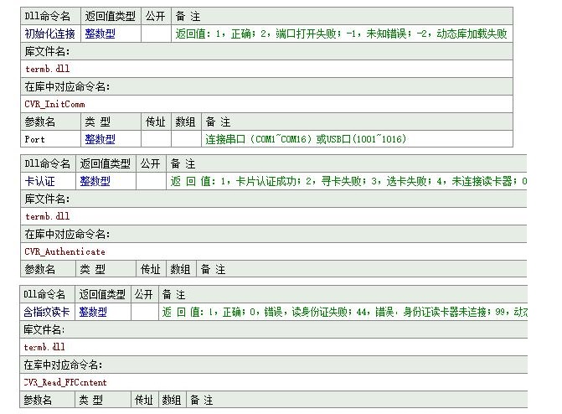
Task: Click 返回值类型 header in 卡认证 table
Action: tap(105, 163)
